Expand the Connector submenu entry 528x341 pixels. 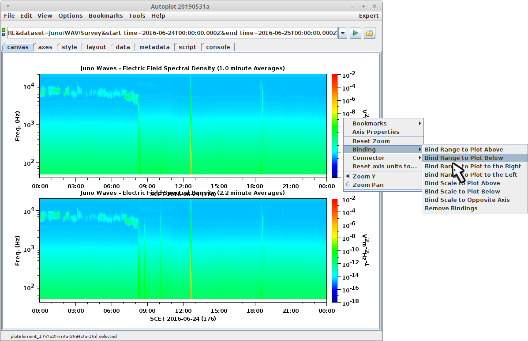[x=383, y=158]
